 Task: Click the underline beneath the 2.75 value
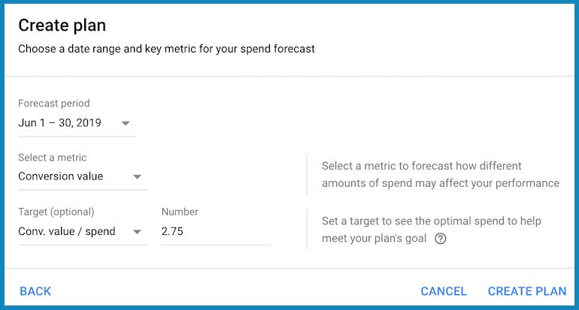tap(215, 244)
